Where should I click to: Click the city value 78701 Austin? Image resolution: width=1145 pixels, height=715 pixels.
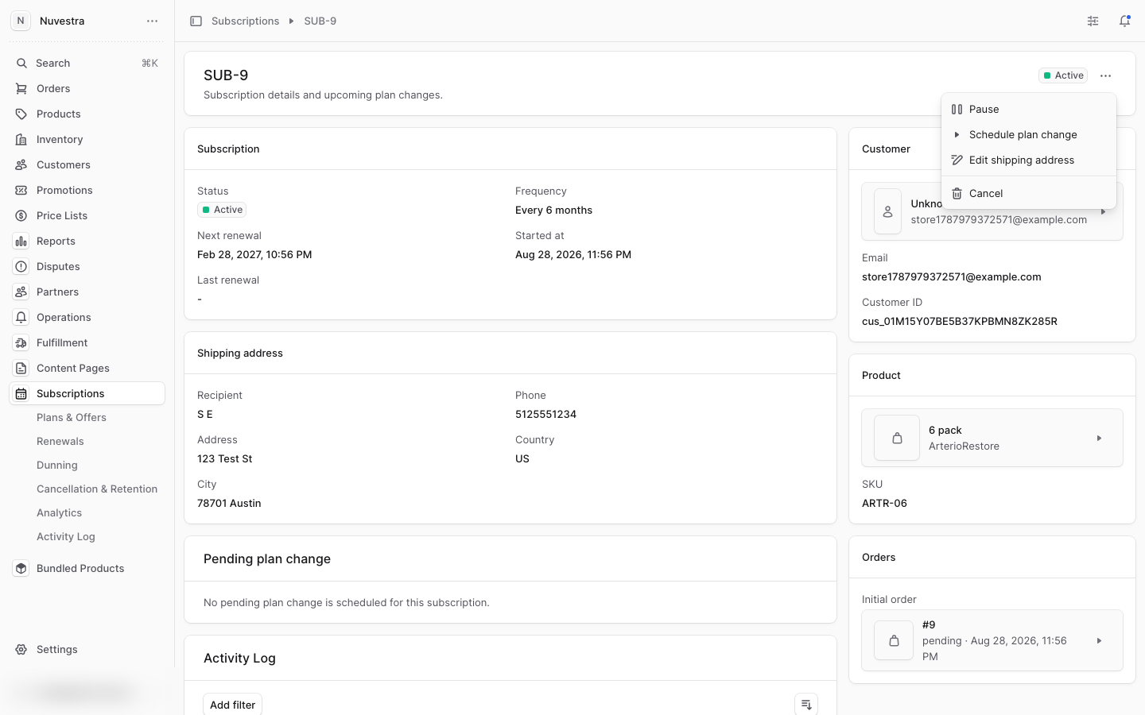pos(229,503)
